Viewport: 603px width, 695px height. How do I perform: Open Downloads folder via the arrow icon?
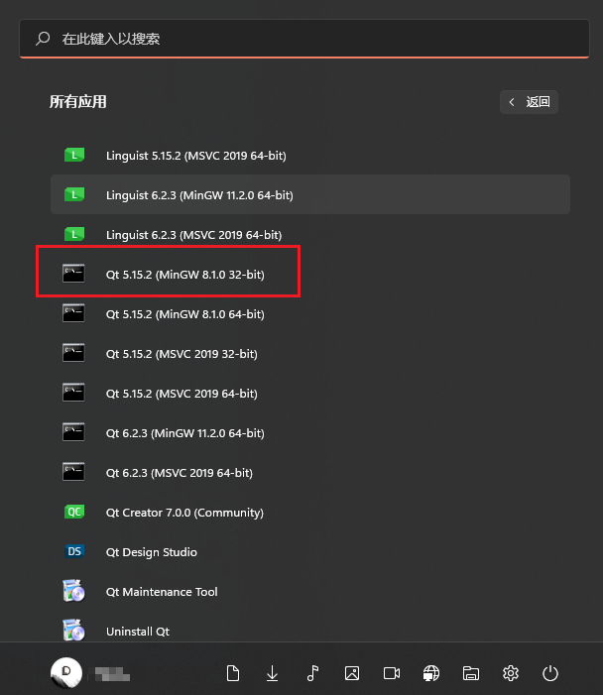pyautogui.click(x=272, y=673)
